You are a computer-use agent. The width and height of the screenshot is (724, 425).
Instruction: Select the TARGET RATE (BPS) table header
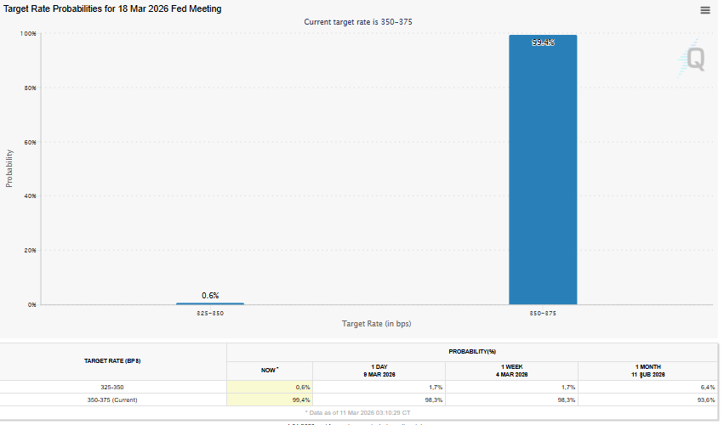click(113, 361)
